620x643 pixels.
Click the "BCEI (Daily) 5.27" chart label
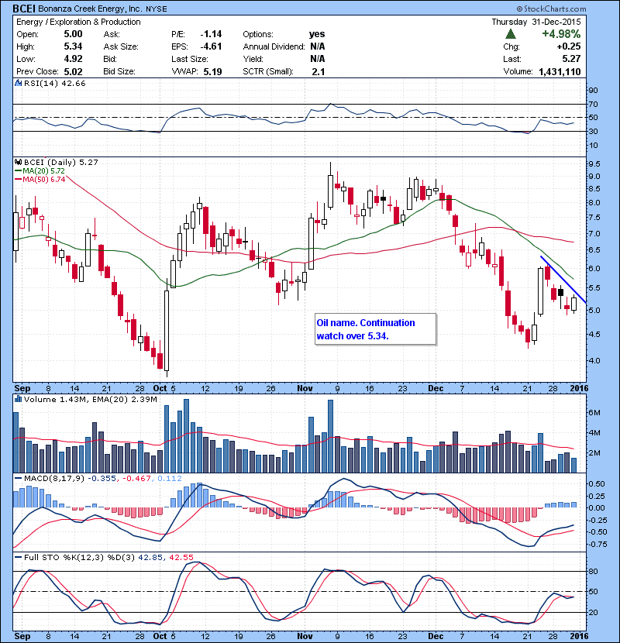click(60, 162)
